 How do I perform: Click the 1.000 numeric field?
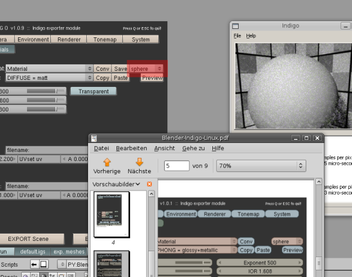8,195
